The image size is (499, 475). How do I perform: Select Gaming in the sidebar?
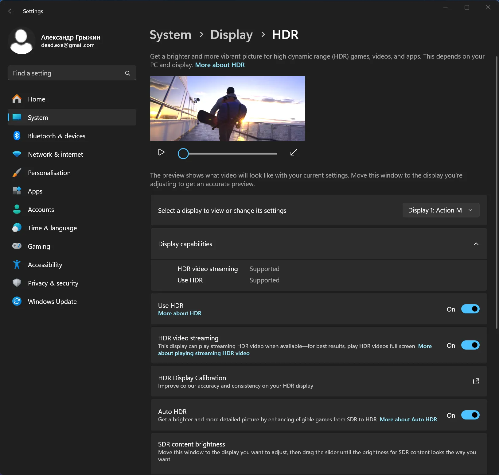39,247
